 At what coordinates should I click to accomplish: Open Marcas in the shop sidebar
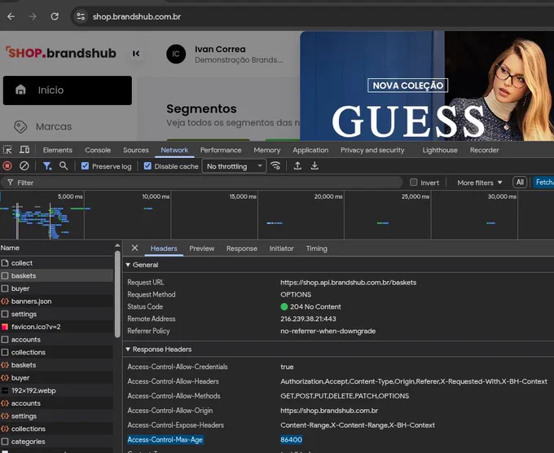54,126
